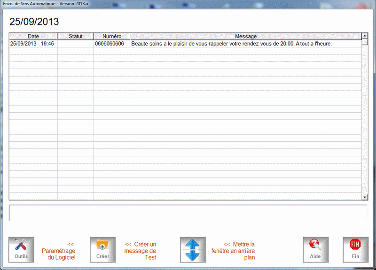Open the Aide help button
The image size is (376, 270).
[x=315, y=250]
